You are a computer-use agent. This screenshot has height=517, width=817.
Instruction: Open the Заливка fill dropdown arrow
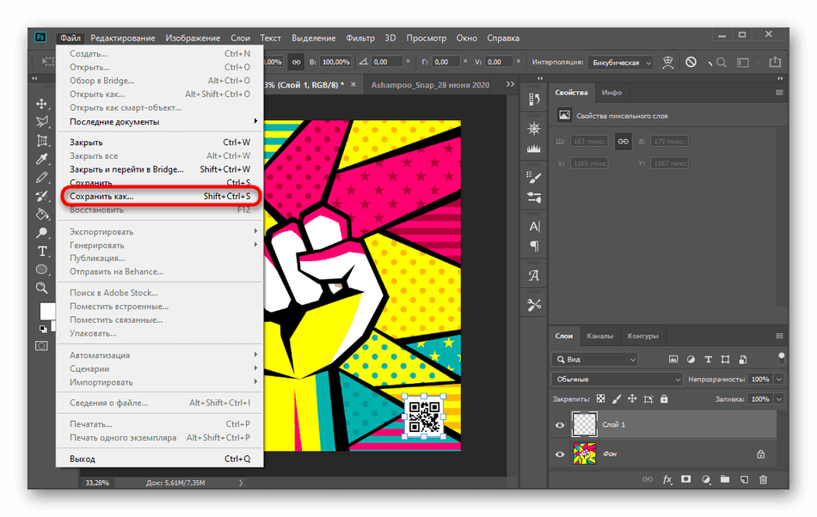coord(779,399)
